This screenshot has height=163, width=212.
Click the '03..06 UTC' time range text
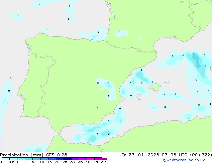175,155
